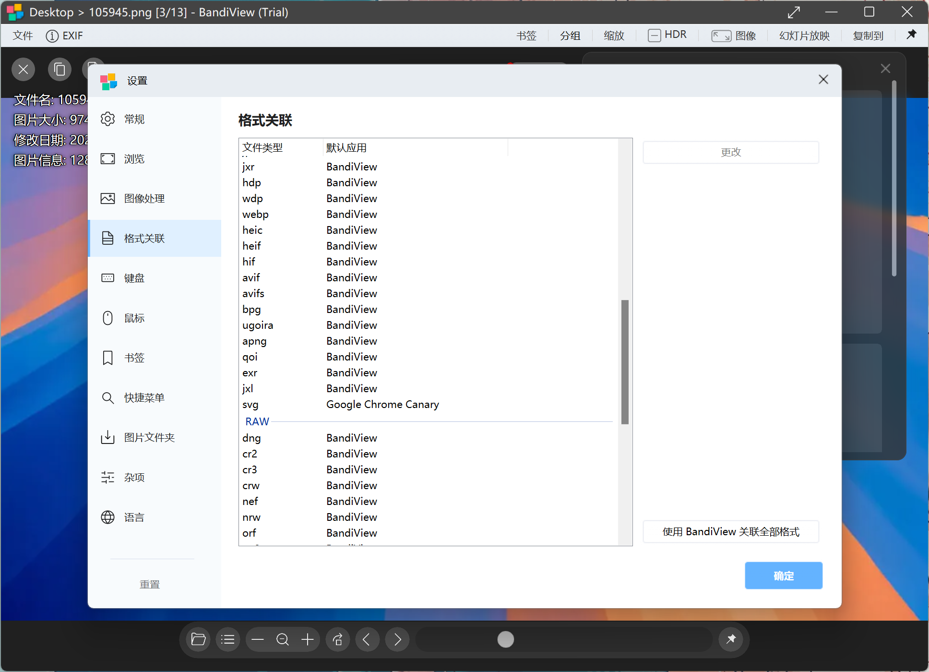
Task: Click 使用 BandiView 关联全部格式 button
Action: 731,532
